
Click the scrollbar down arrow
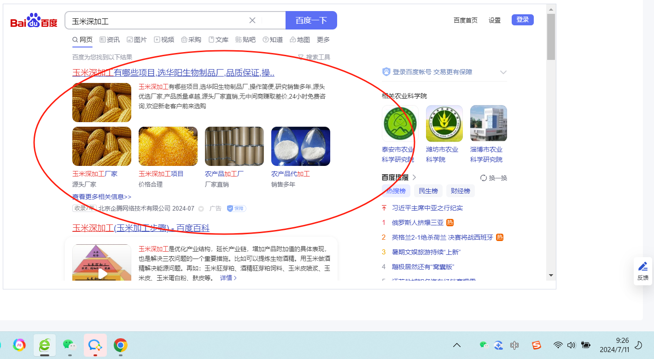(551, 275)
